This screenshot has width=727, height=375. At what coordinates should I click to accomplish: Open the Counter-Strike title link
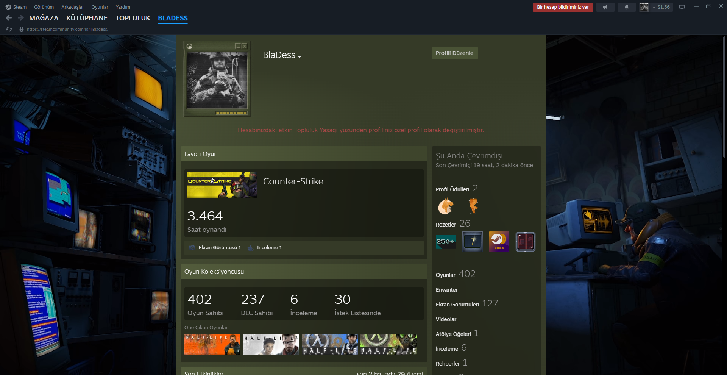tap(293, 181)
